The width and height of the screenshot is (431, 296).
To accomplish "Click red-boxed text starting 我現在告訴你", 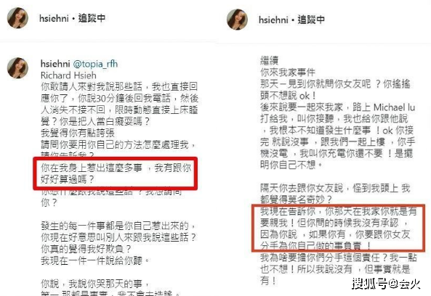I will pos(339,229).
